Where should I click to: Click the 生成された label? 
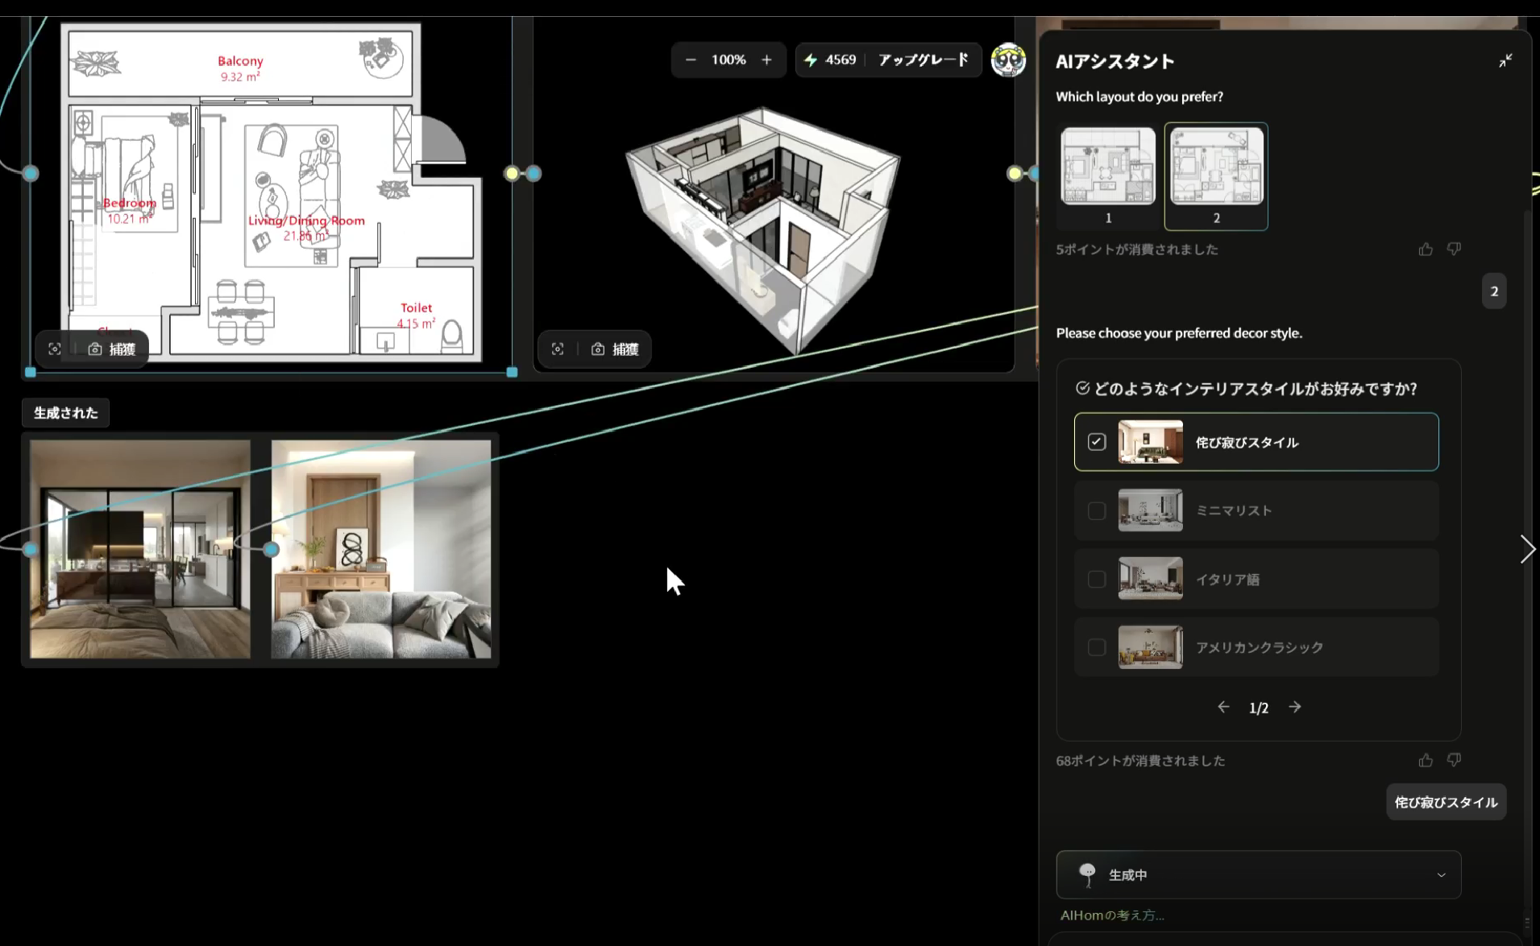tap(65, 413)
